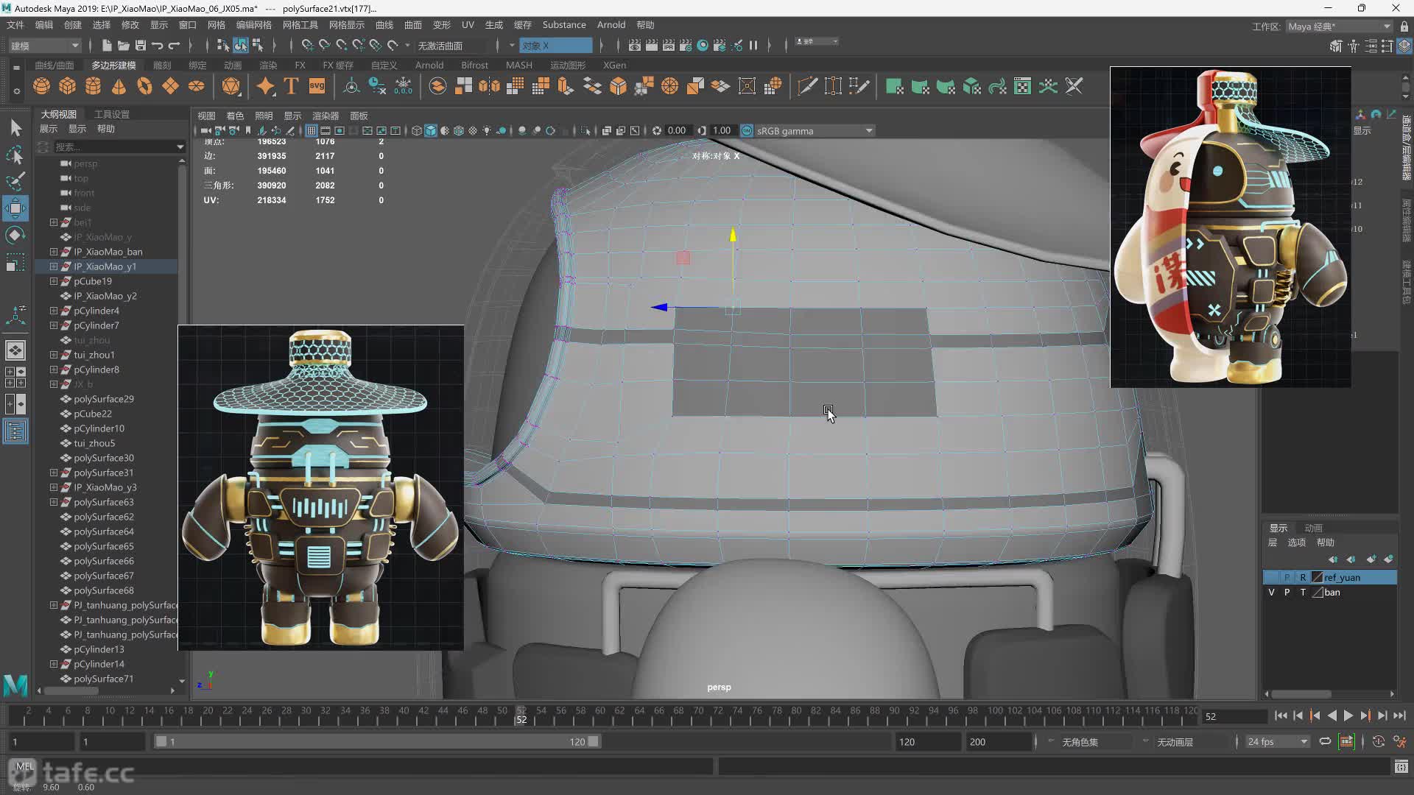Select the Lasso selection tool
The width and height of the screenshot is (1414, 795).
click(x=15, y=155)
